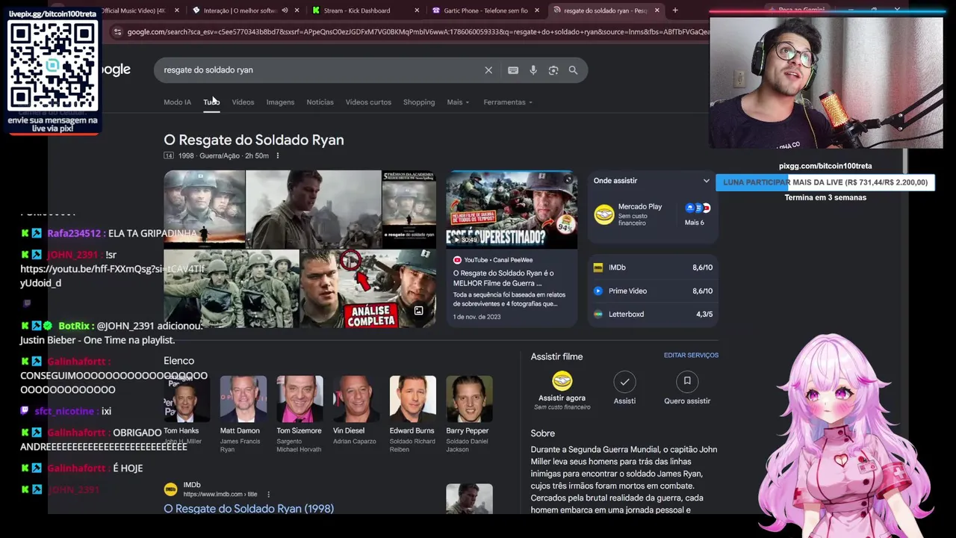Image resolution: width=956 pixels, height=538 pixels.
Task: Open Tom Sizemore cast photo
Action: pyautogui.click(x=299, y=399)
